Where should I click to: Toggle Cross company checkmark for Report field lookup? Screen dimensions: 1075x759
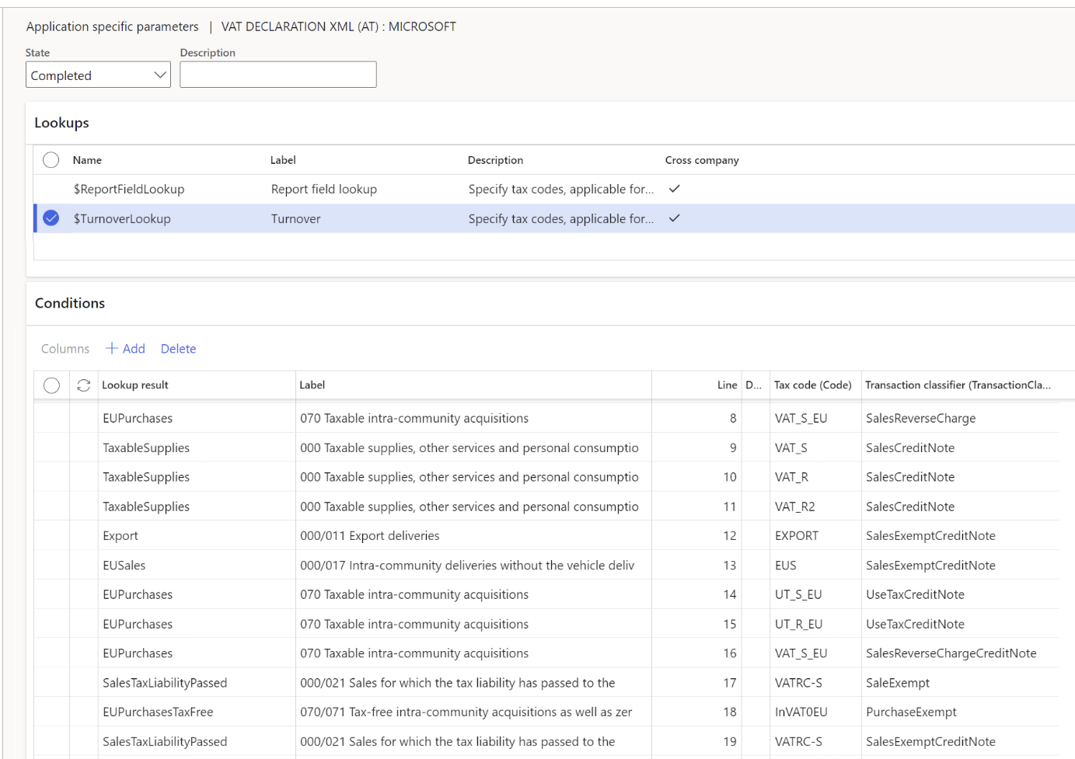[675, 189]
